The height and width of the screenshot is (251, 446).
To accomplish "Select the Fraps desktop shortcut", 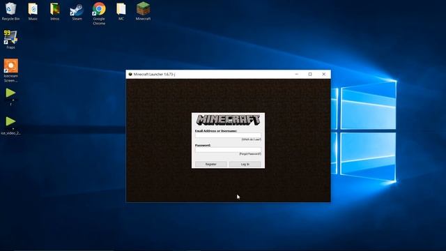I will click(x=11, y=40).
